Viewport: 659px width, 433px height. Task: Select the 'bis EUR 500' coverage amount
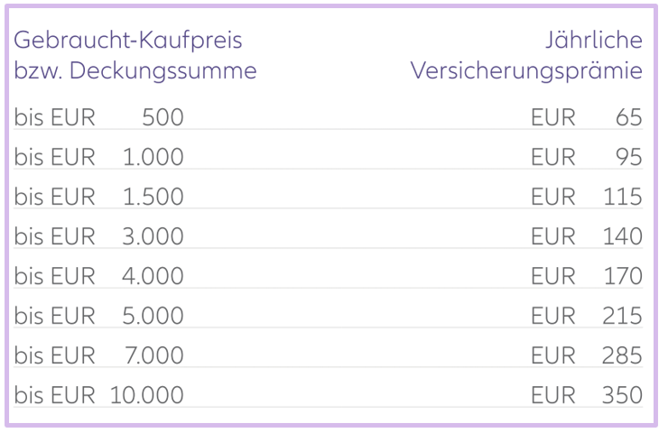98,117
